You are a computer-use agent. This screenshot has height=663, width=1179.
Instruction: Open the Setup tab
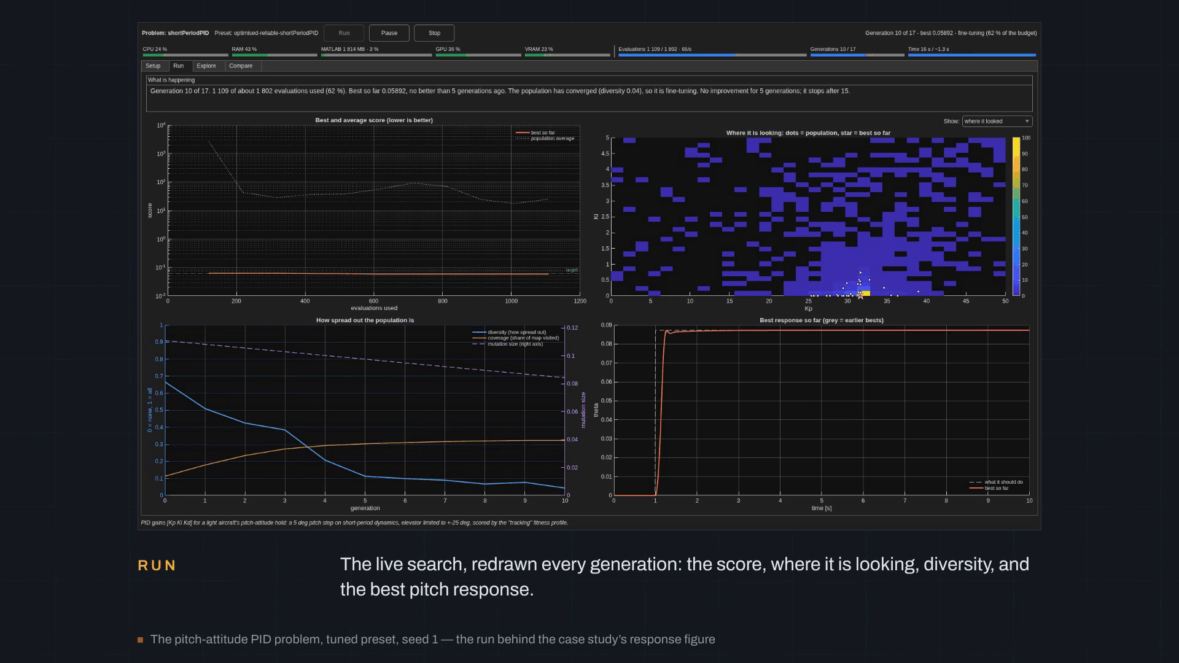pos(154,66)
